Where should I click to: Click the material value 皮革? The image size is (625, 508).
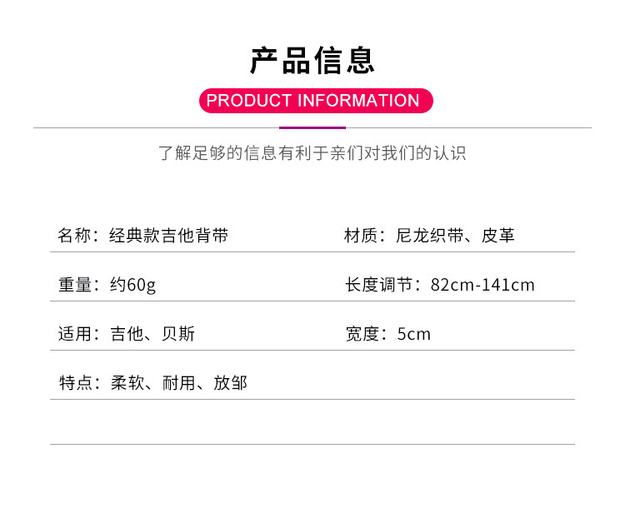pos(497,236)
